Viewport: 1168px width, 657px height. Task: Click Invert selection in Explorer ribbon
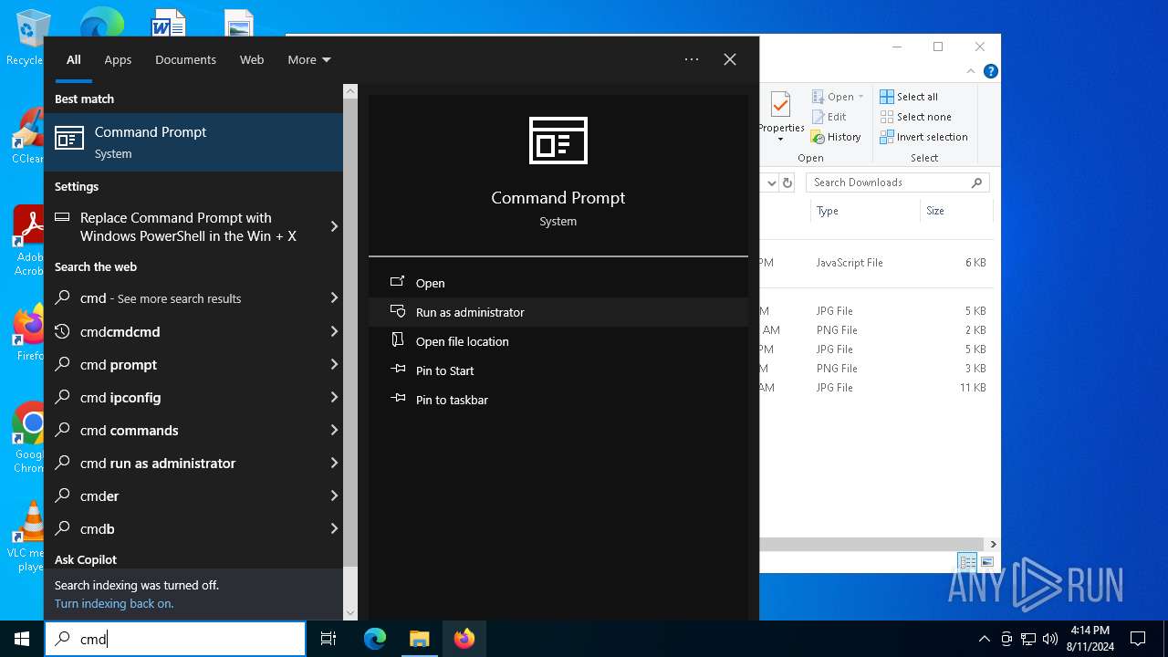[x=923, y=137]
